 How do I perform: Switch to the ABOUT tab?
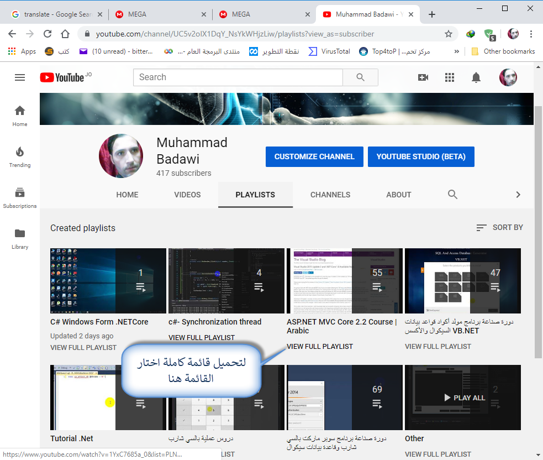point(399,195)
